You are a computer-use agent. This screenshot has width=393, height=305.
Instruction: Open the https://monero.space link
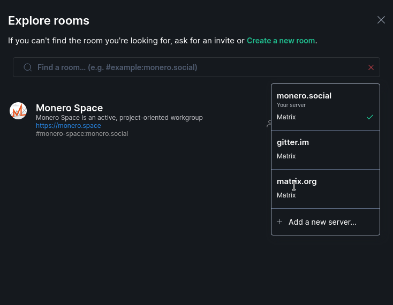69,125
